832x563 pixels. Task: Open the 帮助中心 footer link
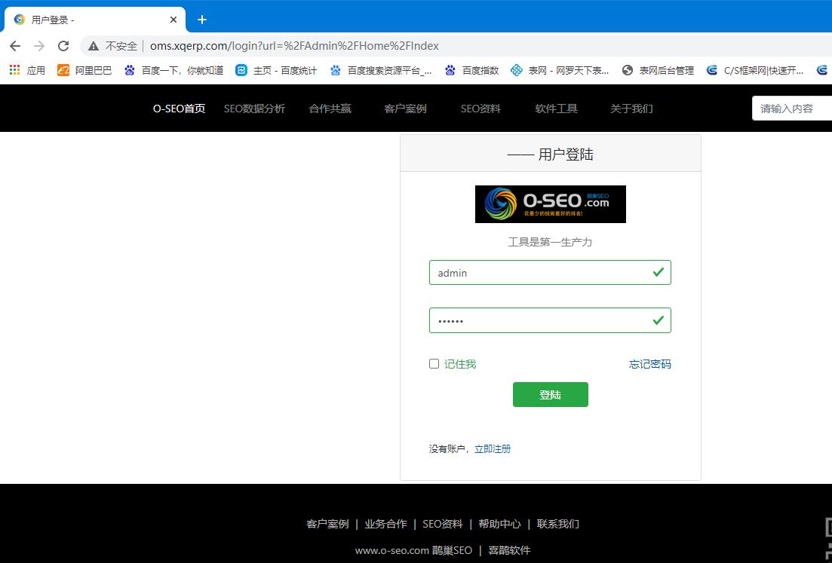click(499, 523)
